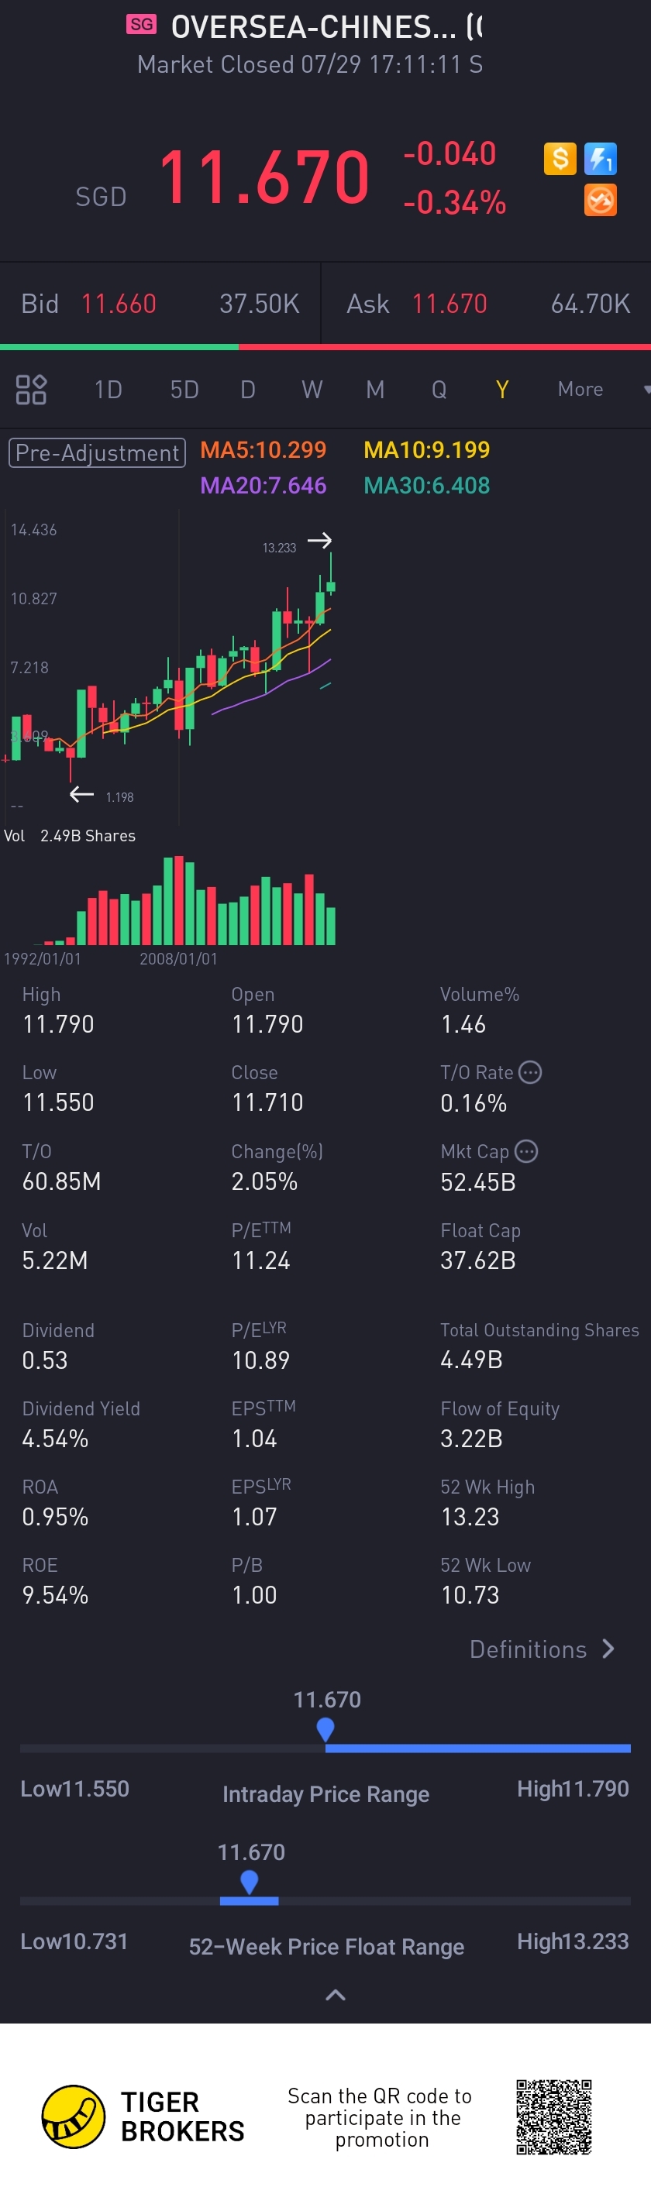Tap the 52-Week Price Float Range marker
Screen dimensions: 651x2211
pos(249,1883)
